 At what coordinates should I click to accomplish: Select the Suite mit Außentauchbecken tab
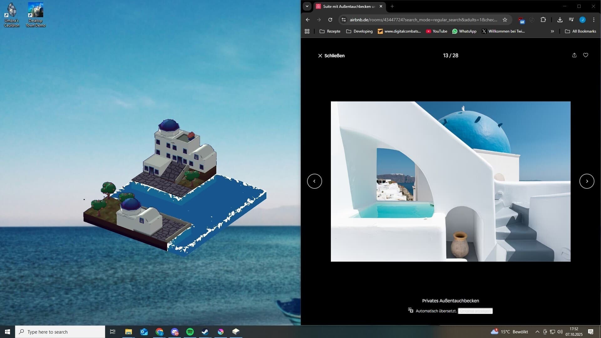pyautogui.click(x=347, y=6)
